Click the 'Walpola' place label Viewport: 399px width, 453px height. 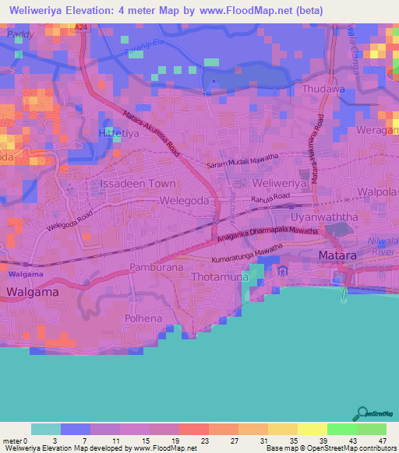click(x=377, y=191)
